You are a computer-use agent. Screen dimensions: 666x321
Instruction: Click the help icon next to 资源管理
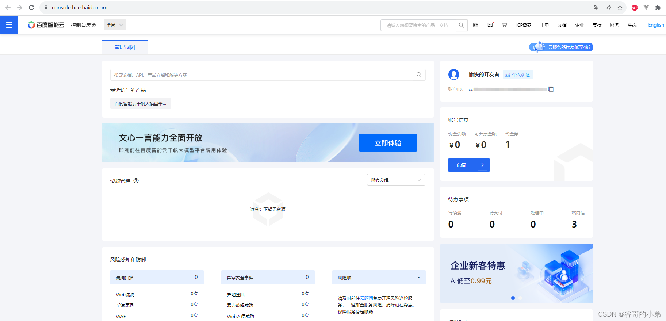click(136, 181)
